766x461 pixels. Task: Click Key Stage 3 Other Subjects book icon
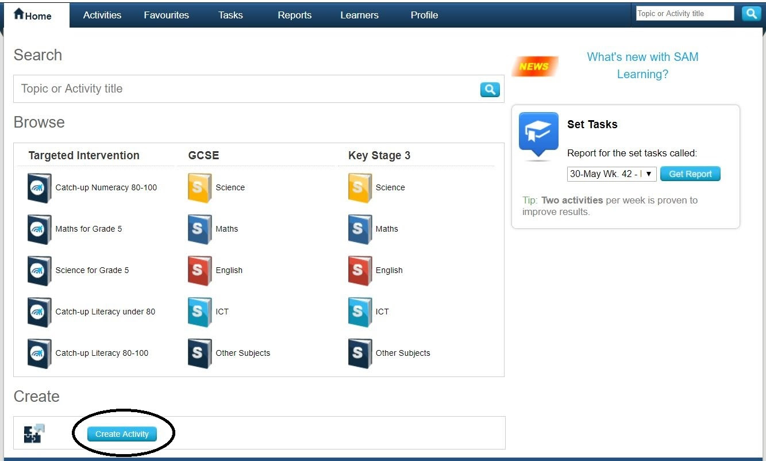(360, 354)
